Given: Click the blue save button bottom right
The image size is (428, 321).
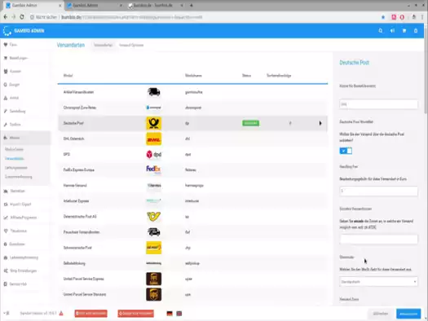Looking at the screenshot, I should (x=408, y=314).
